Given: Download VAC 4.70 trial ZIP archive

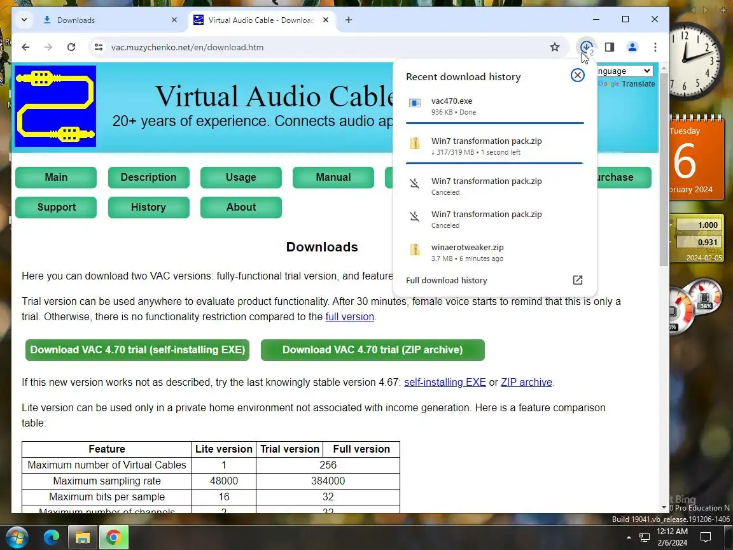Looking at the screenshot, I should pyautogui.click(x=373, y=350).
